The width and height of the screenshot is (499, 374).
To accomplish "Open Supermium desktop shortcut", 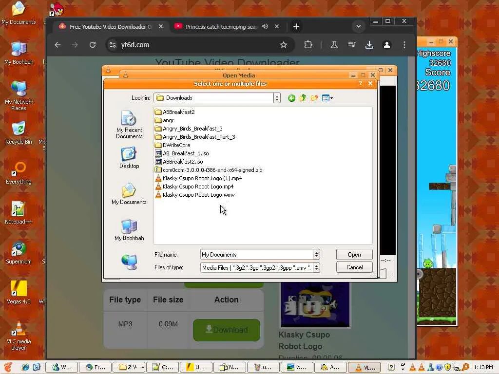I will [19, 253].
